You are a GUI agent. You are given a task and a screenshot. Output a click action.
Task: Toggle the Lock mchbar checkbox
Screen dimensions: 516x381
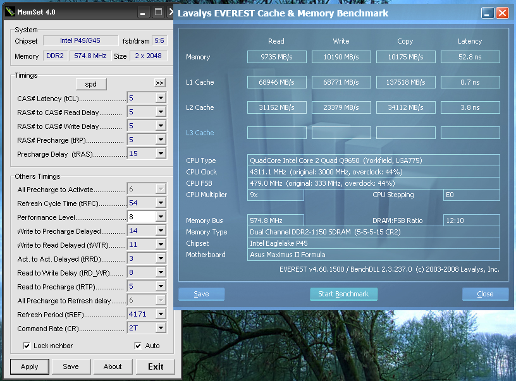point(27,346)
